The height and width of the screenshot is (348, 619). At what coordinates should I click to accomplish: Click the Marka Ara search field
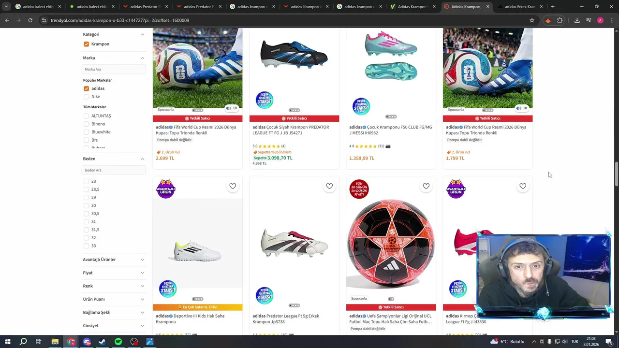[x=114, y=69]
